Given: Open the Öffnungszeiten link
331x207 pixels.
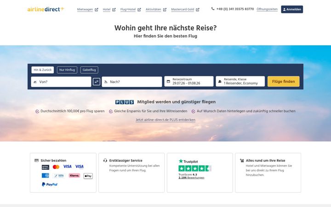Looking at the screenshot, I should tap(267, 9).
